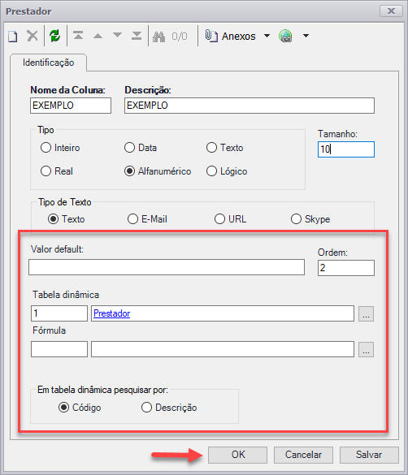This screenshot has width=408, height=475.
Task: Click the Delete X toolbar icon
Action: pyautogui.click(x=33, y=36)
